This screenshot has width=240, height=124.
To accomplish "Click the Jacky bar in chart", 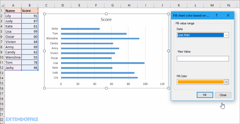I will tap(80, 29).
